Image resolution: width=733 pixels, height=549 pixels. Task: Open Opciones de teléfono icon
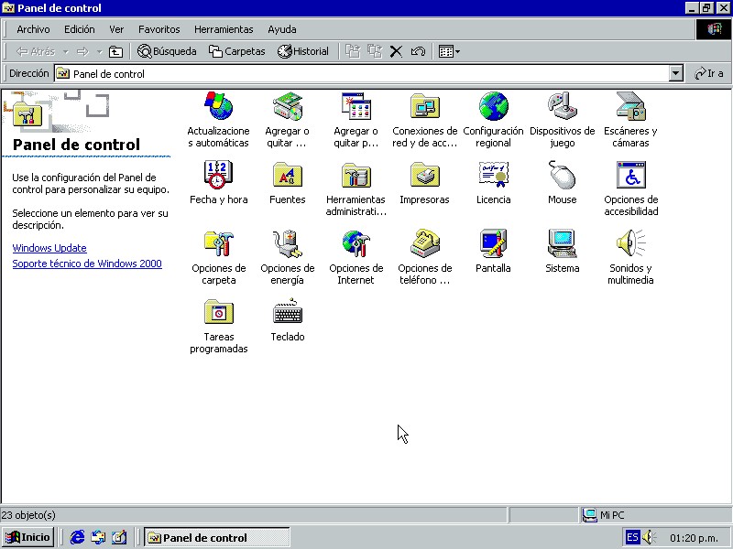(424, 243)
